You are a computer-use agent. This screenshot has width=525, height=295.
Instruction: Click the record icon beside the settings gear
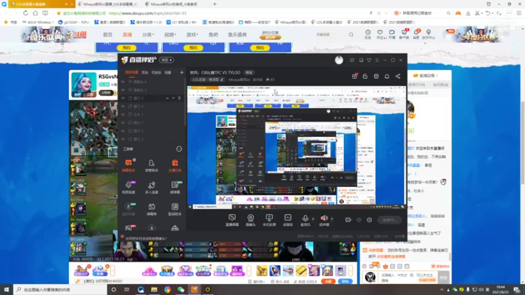point(348,220)
